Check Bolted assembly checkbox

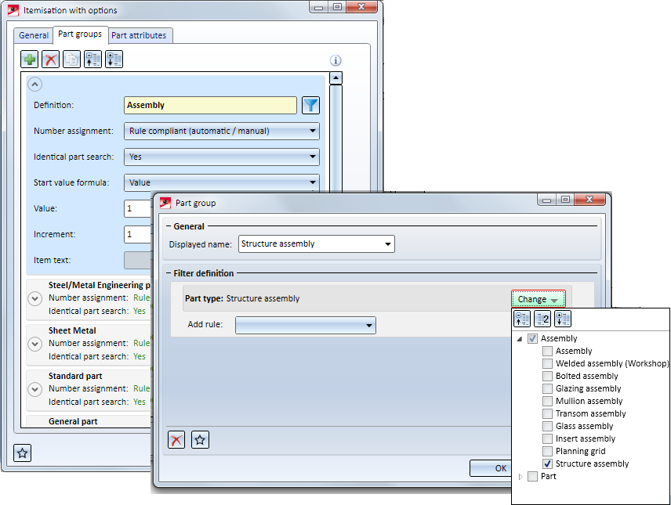click(547, 377)
